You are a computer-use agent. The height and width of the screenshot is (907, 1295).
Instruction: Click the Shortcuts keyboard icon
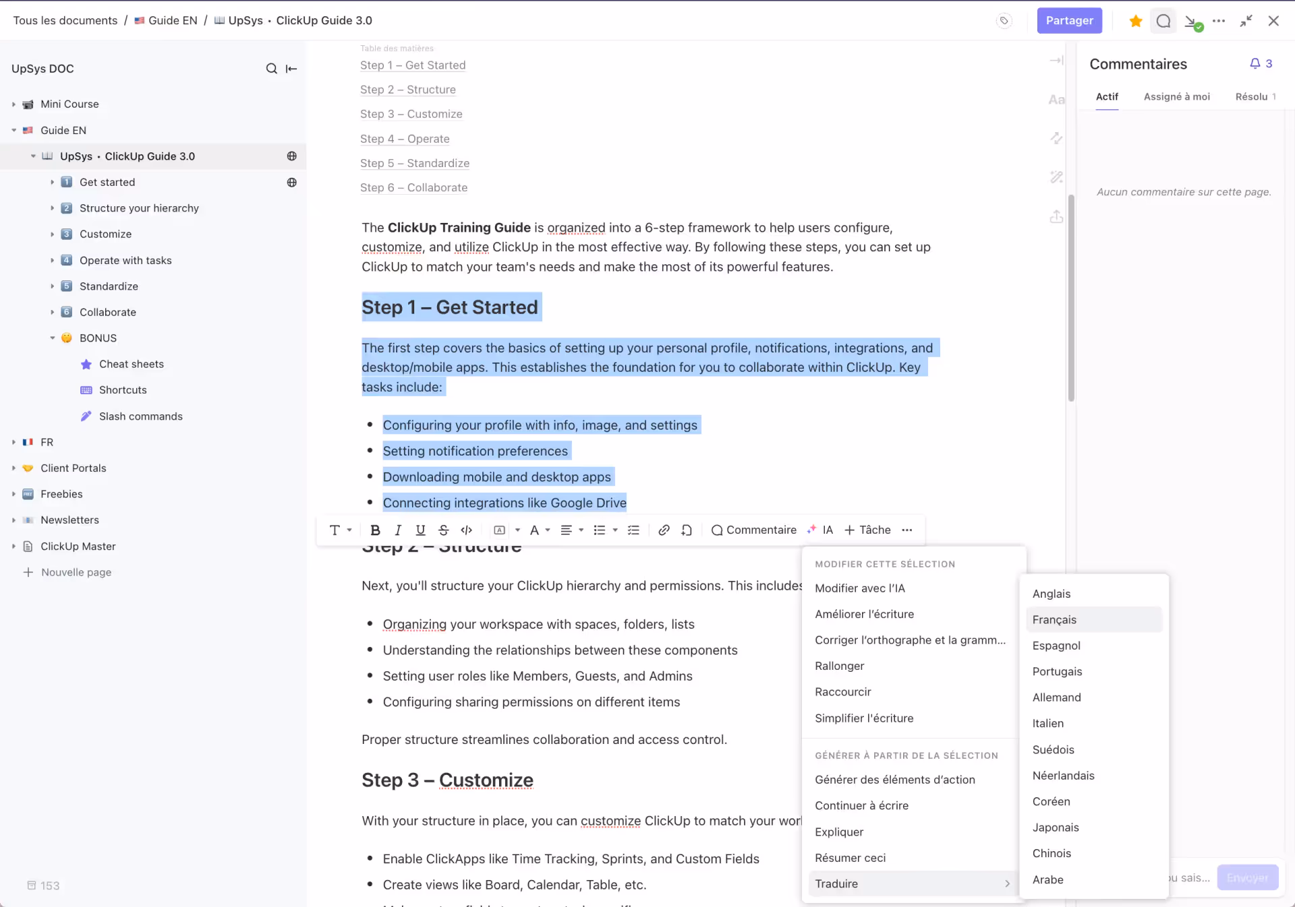click(x=86, y=390)
